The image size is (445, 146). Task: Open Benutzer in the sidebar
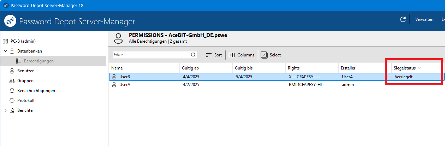coord(25,71)
